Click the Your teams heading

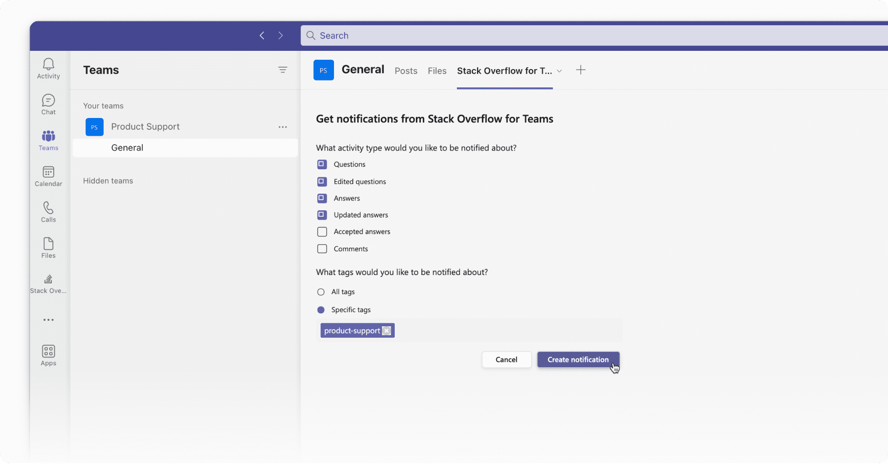point(103,106)
